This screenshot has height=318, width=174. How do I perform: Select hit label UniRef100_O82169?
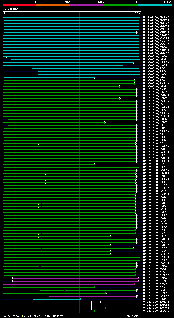click(x=156, y=167)
